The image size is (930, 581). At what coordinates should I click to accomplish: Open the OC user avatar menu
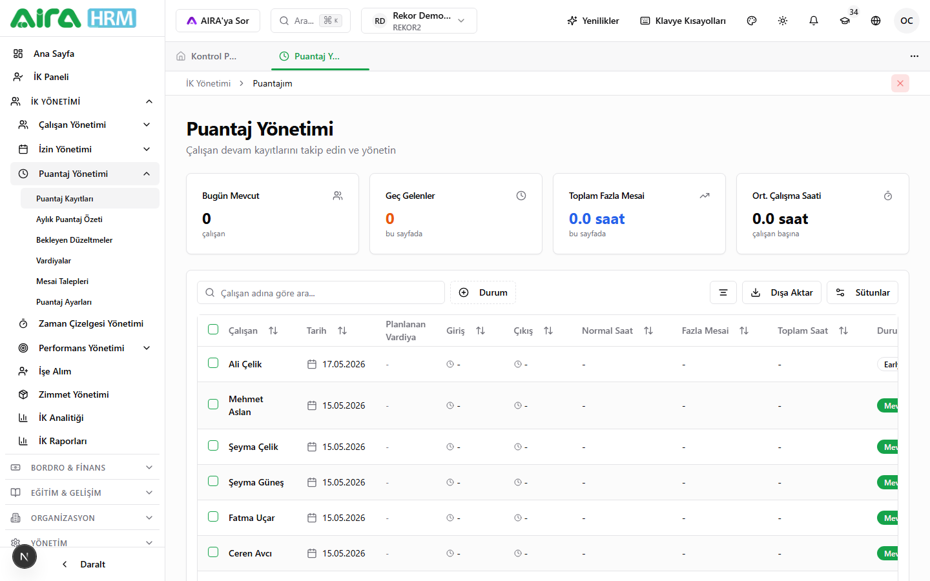point(907,21)
